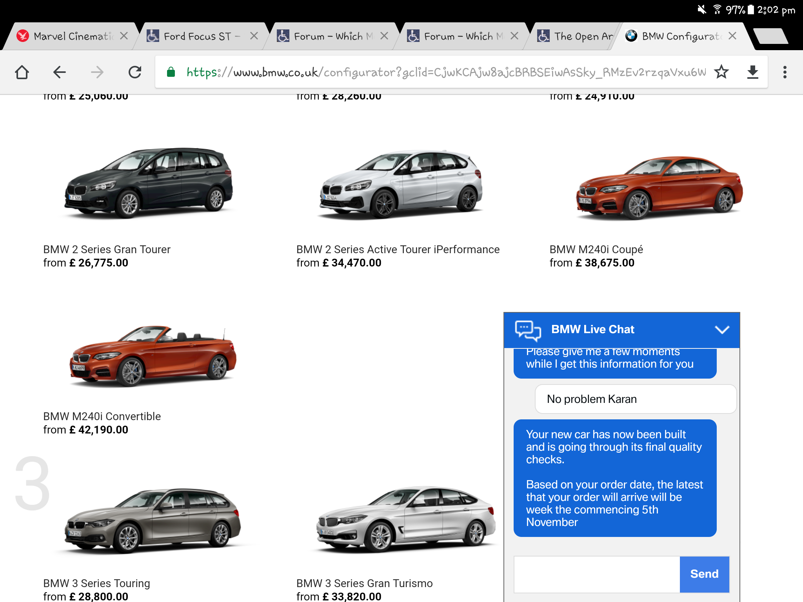Reload the page with refresh icon
Viewport: 803px width, 602px height.
(135, 72)
